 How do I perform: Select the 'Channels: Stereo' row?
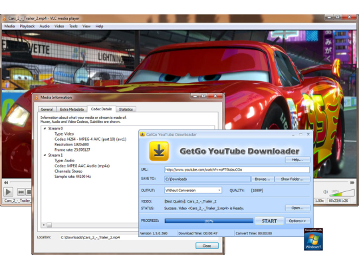tap(68, 171)
